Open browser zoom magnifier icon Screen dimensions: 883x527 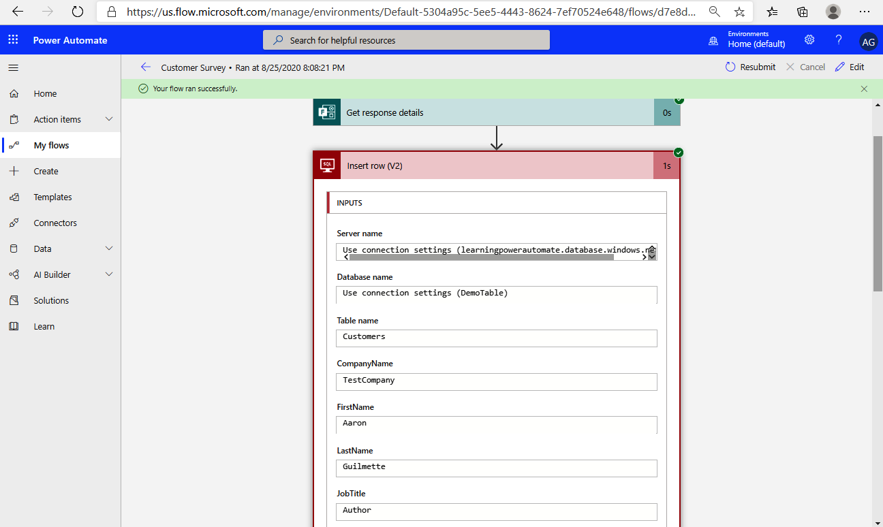715,12
